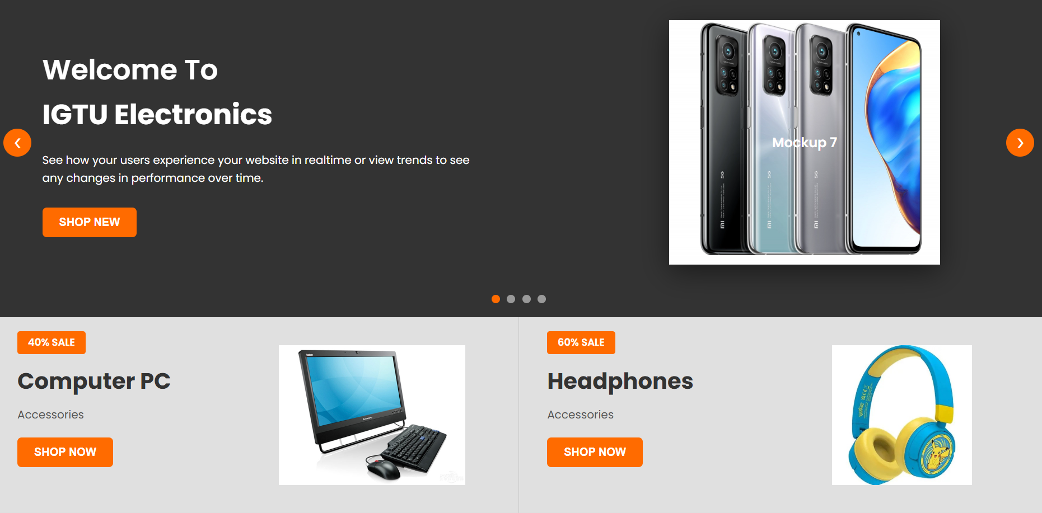Click the 60% SALE badge
This screenshot has height=513, width=1042.
[581, 342]
